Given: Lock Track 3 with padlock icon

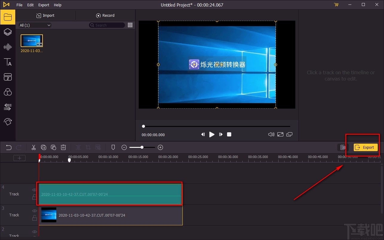Looking at the screenshot, I should coord(34,218).
